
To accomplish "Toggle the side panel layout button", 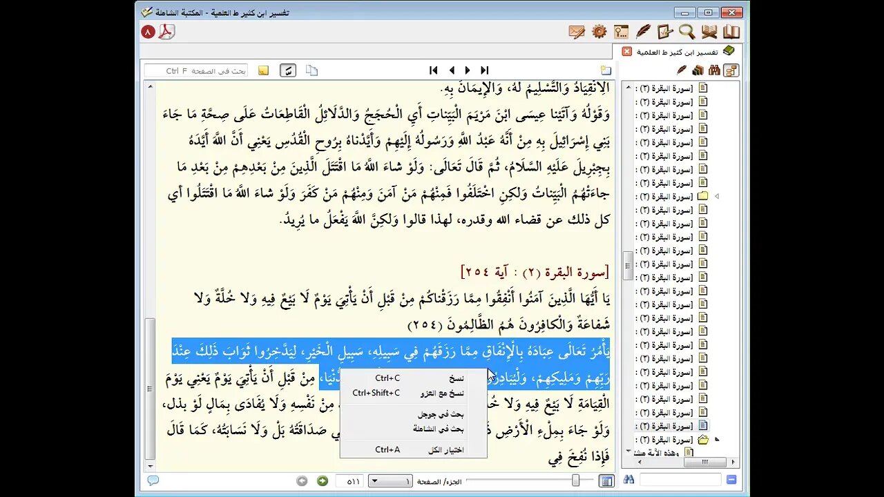I will pyautogui.click(x=606, y=480).
